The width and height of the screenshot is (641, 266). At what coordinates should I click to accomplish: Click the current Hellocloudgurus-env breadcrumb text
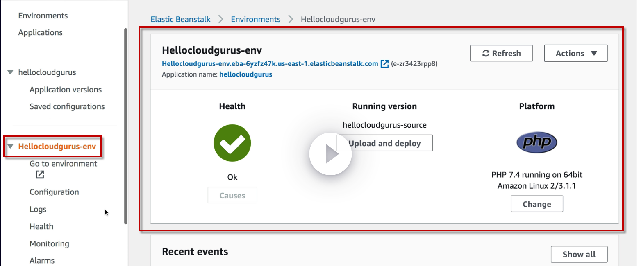[338, 19]
